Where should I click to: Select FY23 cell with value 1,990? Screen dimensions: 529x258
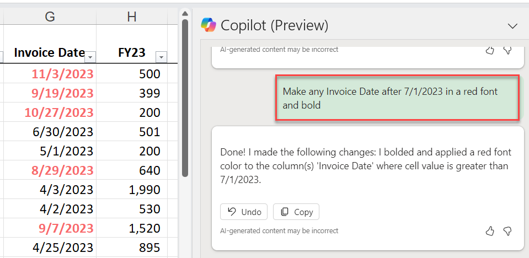[x=132, y=190]
